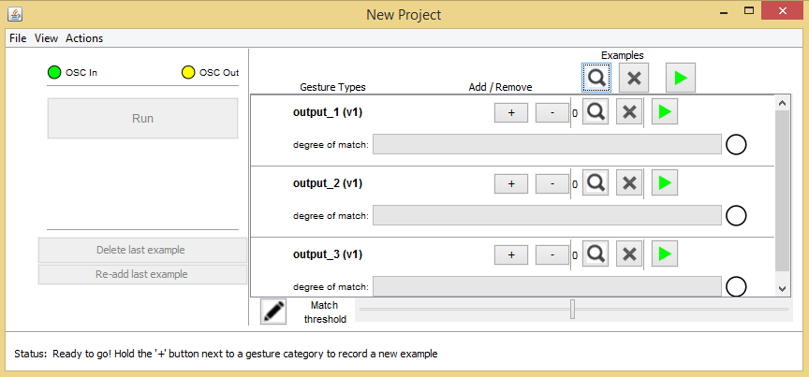Close the New Project window
The image size is (809, 377).
tap(783, 10)
